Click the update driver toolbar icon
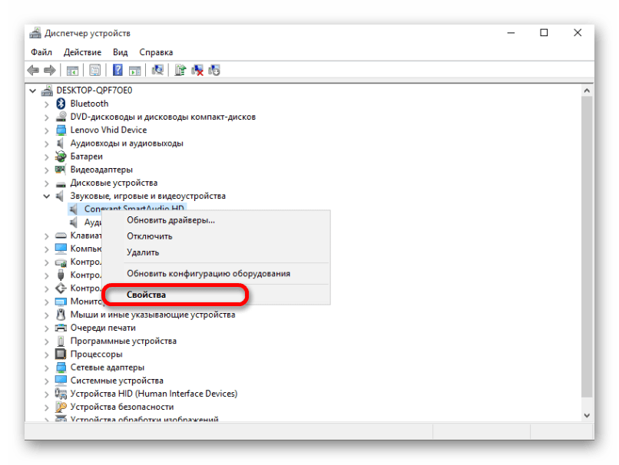This screenshot has width=619, height=465. tap(180, 70)
